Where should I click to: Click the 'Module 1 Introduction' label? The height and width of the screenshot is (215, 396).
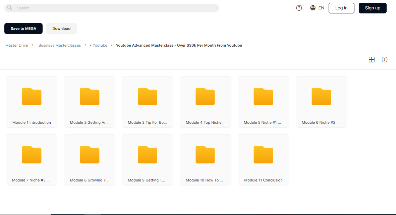pos(32,122)
